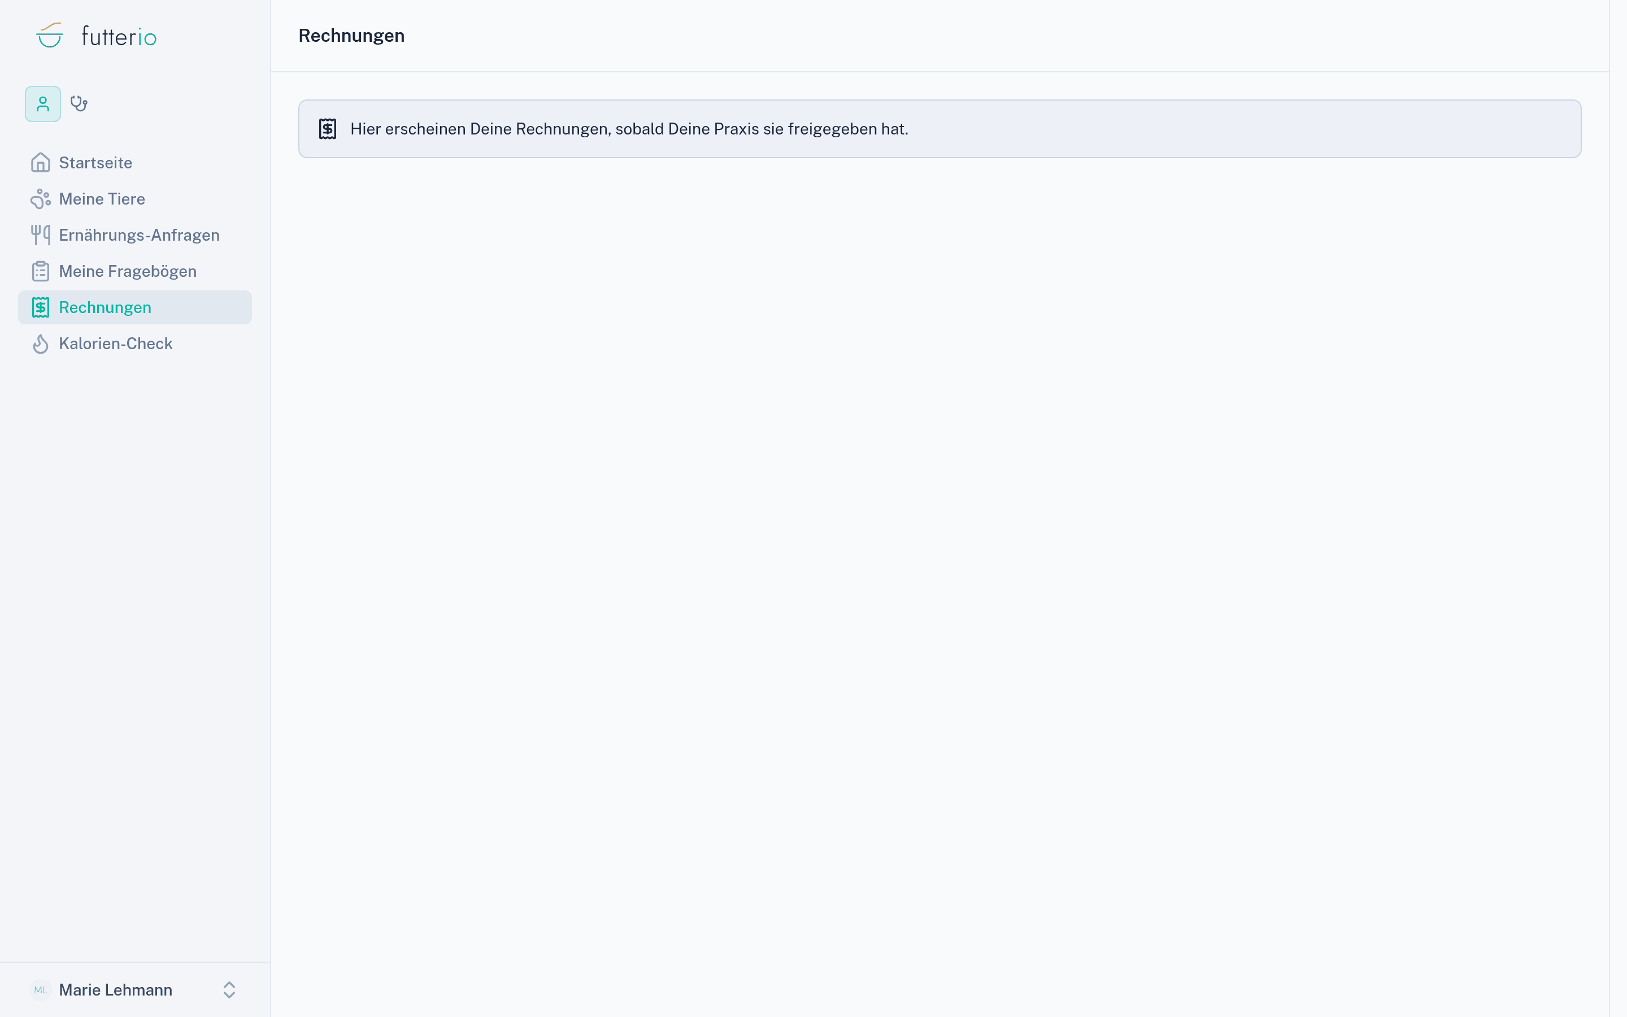Select the Rechnungen label in sidebar

pyautogui.click(x=105, y=307)
